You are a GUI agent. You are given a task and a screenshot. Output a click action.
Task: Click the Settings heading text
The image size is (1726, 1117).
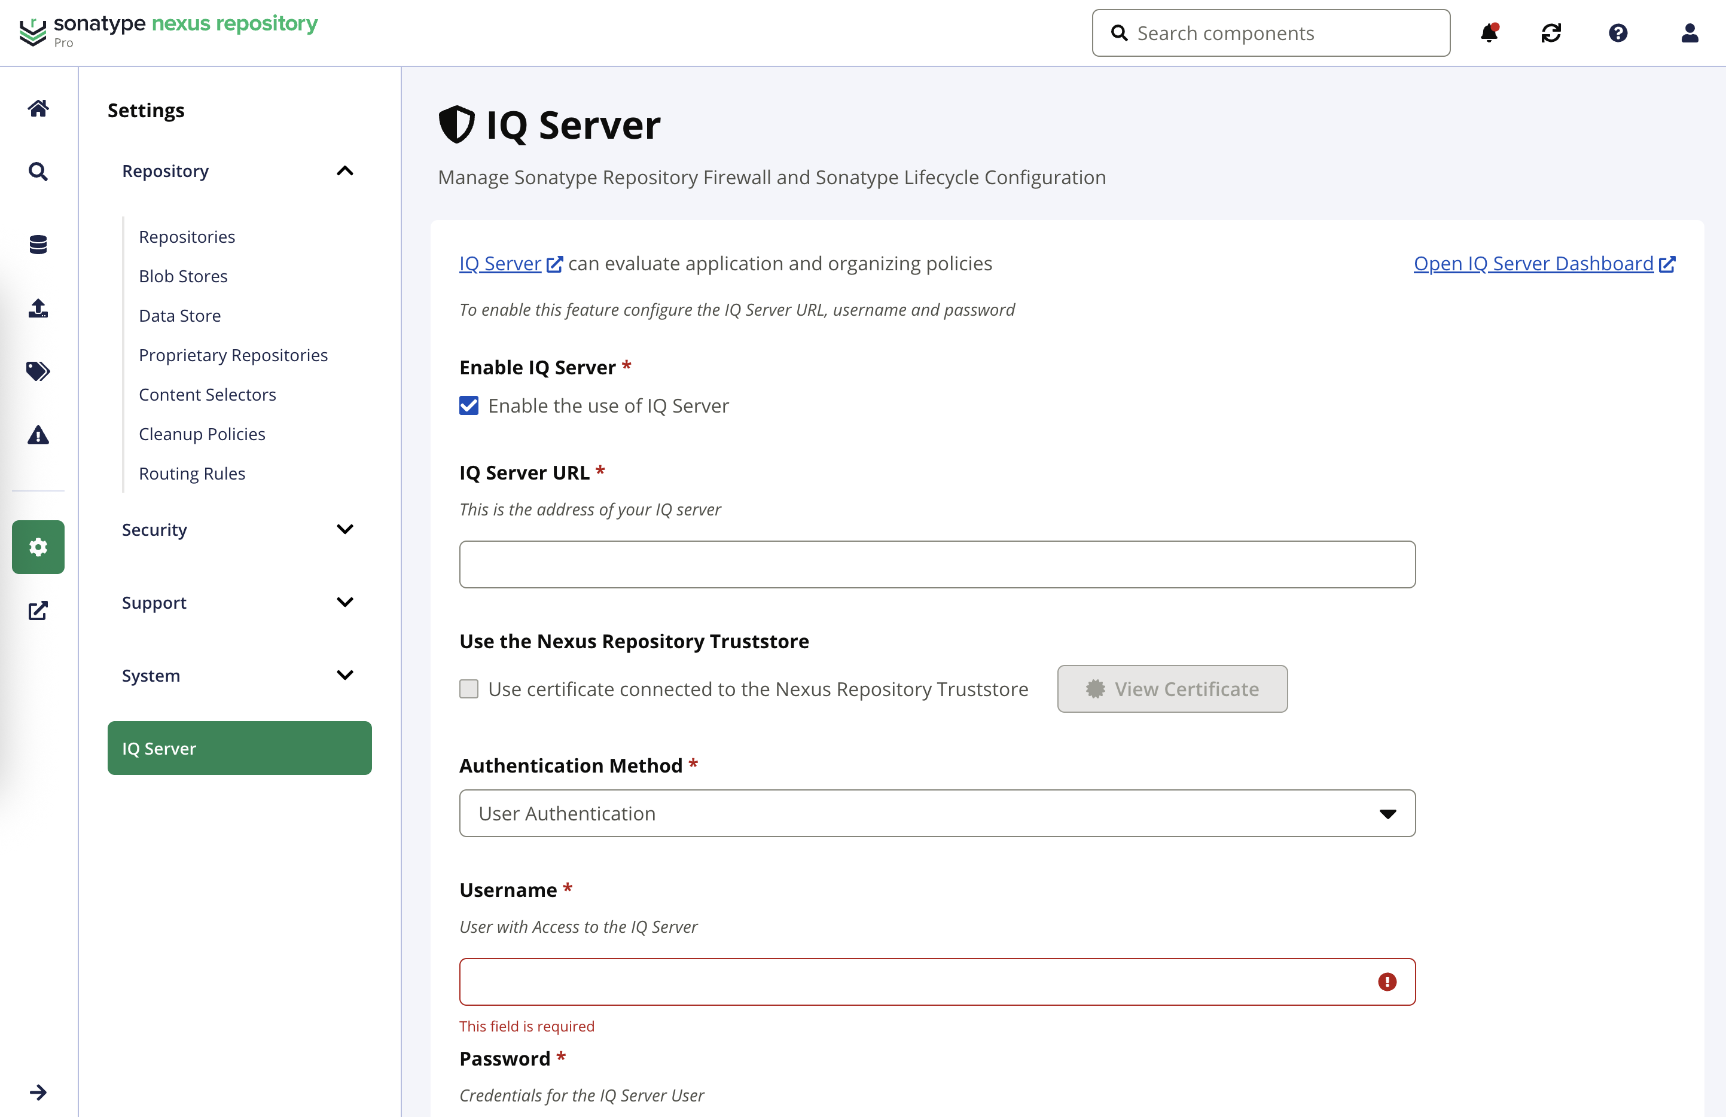point(146,110)
